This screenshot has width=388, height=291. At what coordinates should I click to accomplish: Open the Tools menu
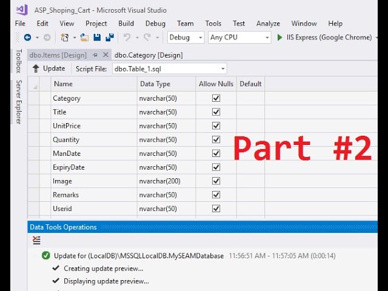click(x=213, y=24)
